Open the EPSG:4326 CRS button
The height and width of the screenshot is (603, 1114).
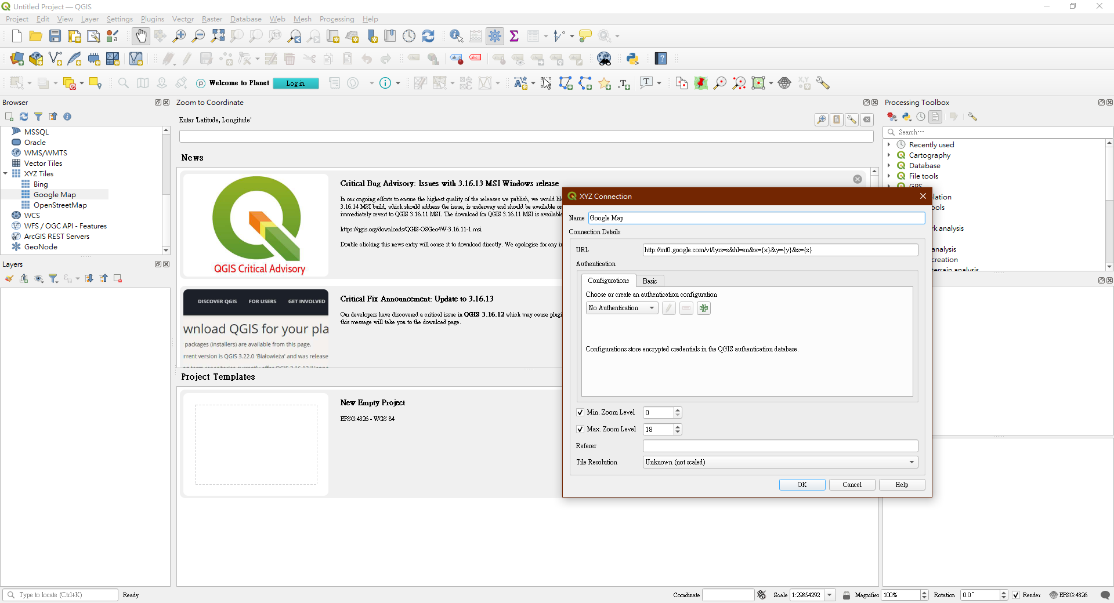1068,595
